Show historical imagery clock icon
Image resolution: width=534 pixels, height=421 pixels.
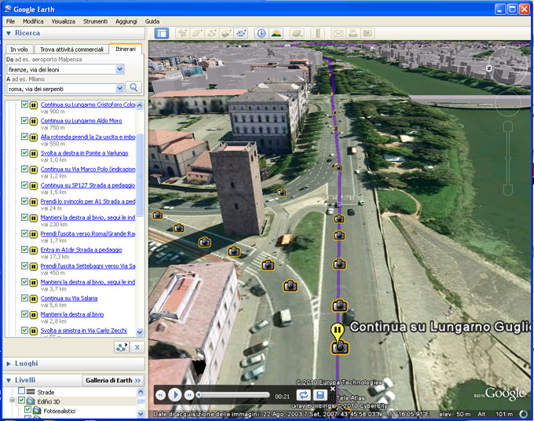click(x=262, y=33)
